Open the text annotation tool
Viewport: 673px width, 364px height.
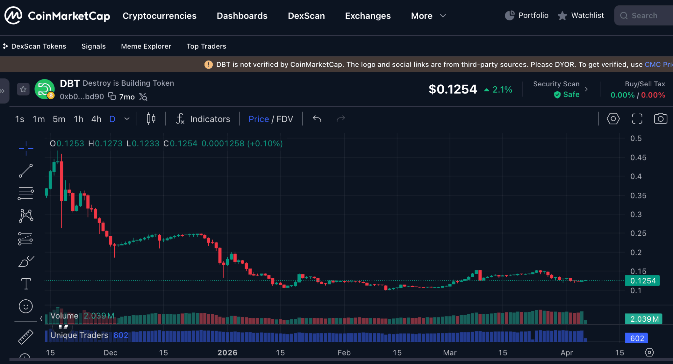click(x=26, y=283)
